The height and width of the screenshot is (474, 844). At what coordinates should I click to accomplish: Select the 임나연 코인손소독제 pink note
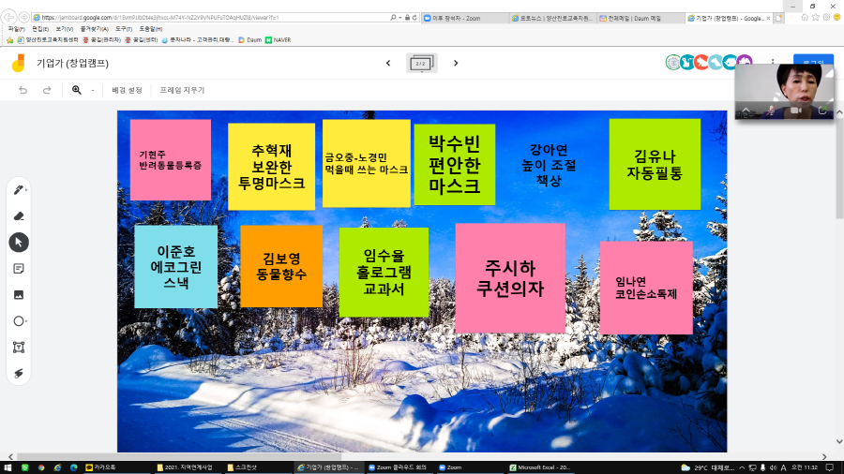click(646, 288)
